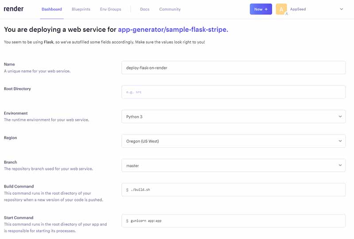Go to Env Groups

(x=110, y=9)
